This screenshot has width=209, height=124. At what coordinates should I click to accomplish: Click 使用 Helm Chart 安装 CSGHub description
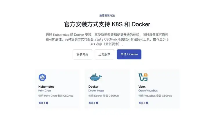coord(56,96)
